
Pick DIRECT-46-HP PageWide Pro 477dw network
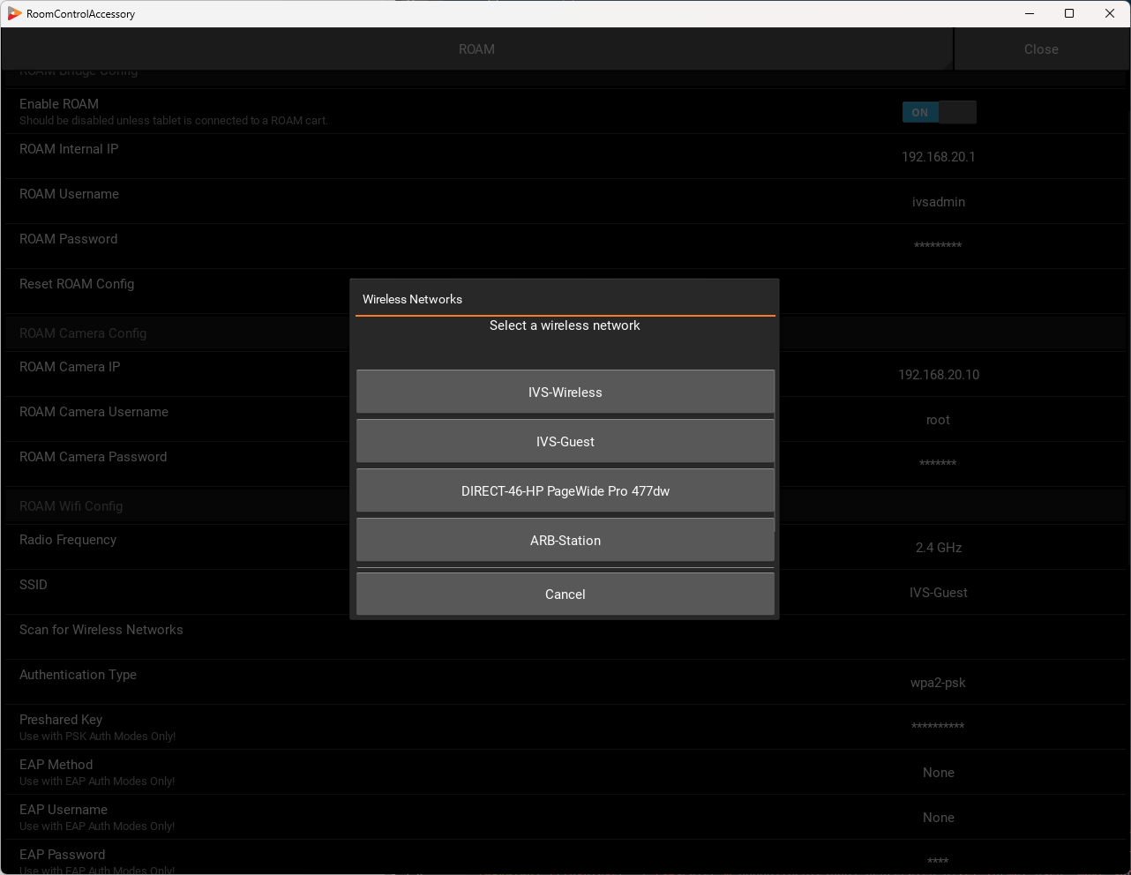click(x=565, y=490)
